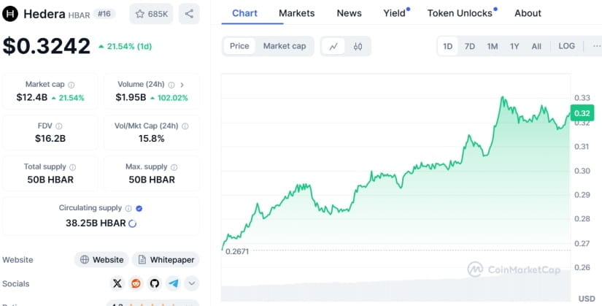Select the line chart icon

[333, 47]
